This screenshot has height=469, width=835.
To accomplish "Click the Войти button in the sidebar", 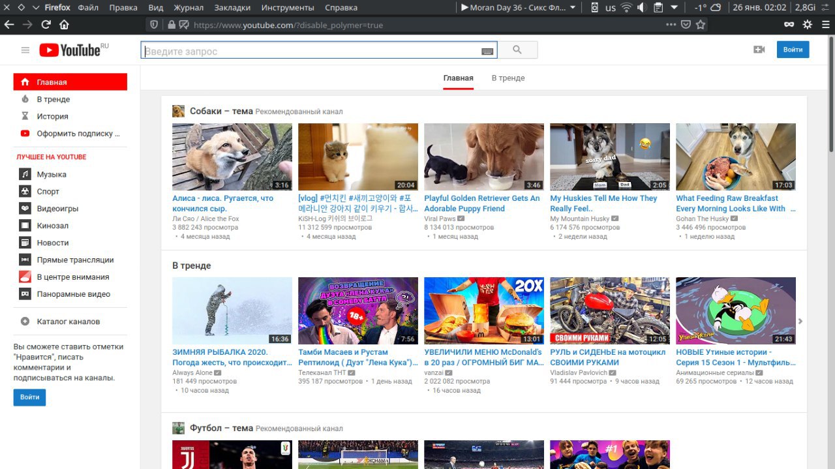I will click(x=29, y=397).
